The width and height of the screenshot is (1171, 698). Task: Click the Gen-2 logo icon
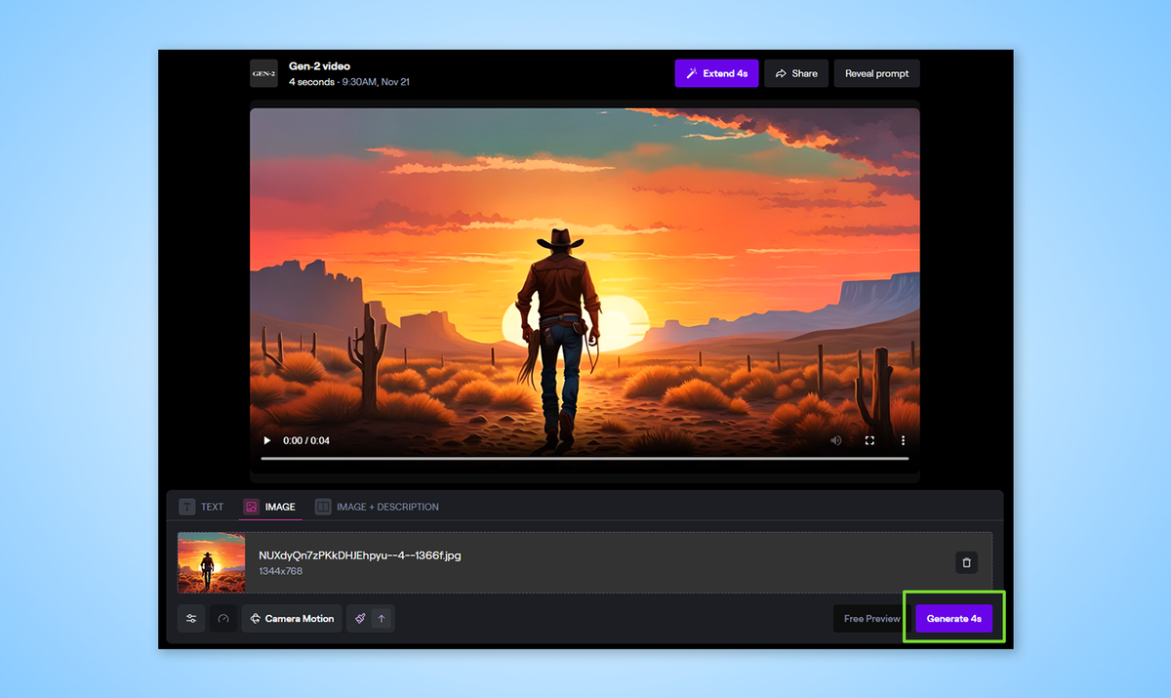coord(263,72)
